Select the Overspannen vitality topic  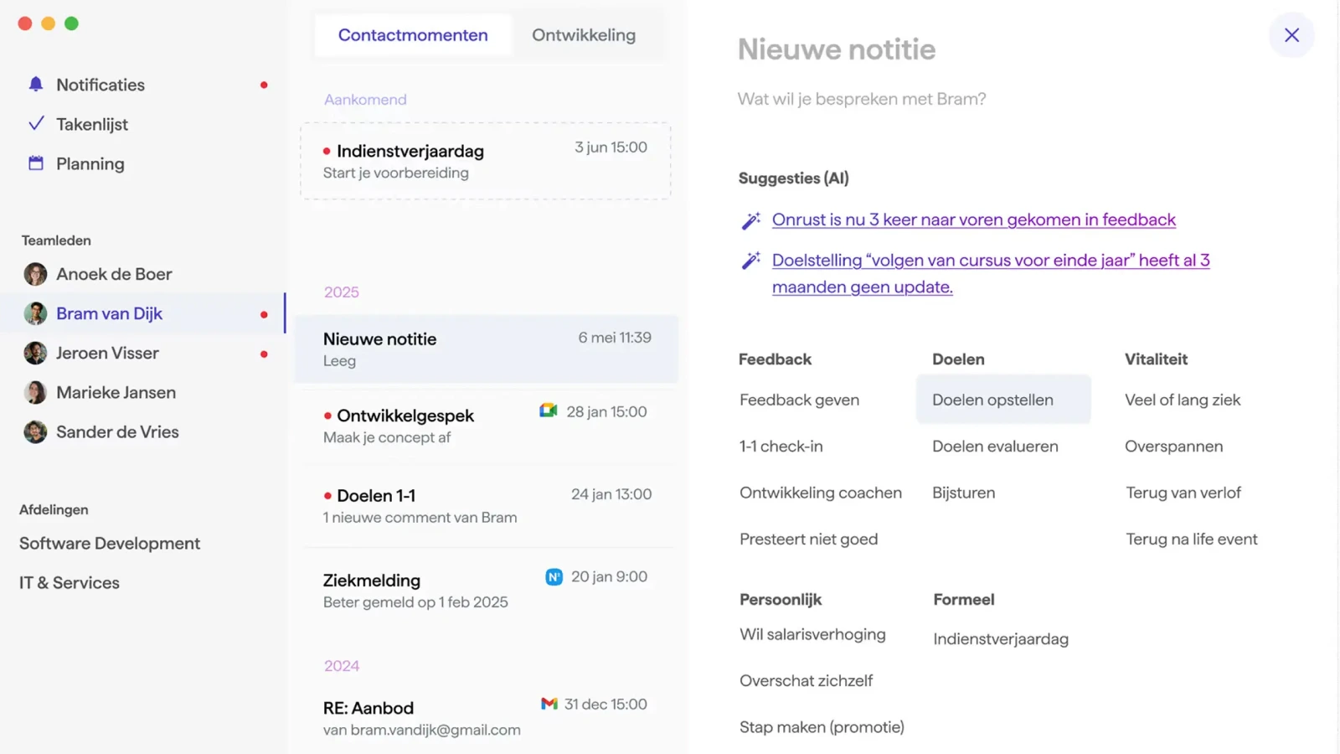coord(1173,446)
